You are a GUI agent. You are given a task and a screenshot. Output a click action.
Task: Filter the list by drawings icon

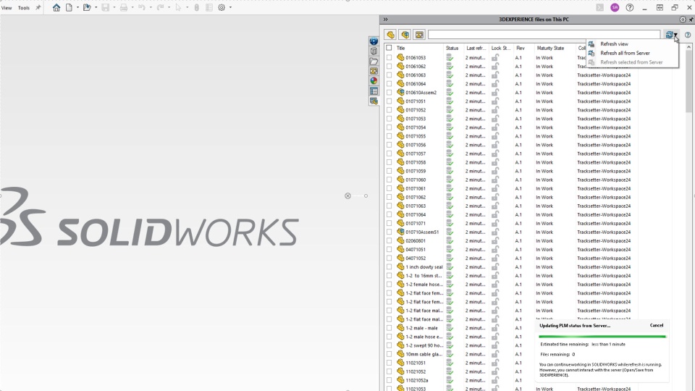click(419, 35)
